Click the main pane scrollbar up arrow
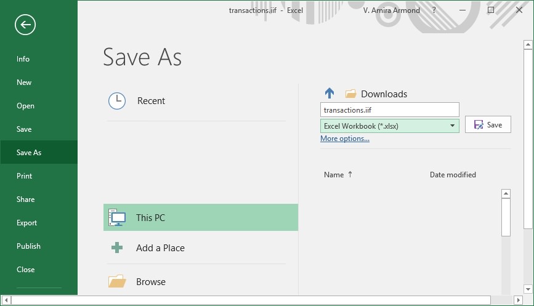 pos(528,44)
